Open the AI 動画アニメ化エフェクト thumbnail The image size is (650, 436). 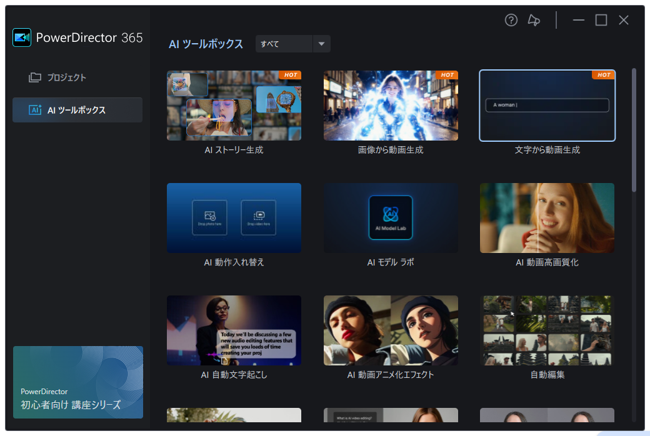pyautogui.click(x=391, y=330)
